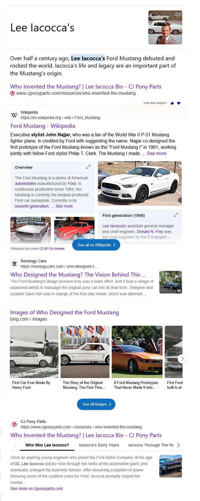Image resolution: width=200 pixels, height=501 pixels.
Task: Click the Wikipedia W favicon
Action: click(x=14, y=115)
